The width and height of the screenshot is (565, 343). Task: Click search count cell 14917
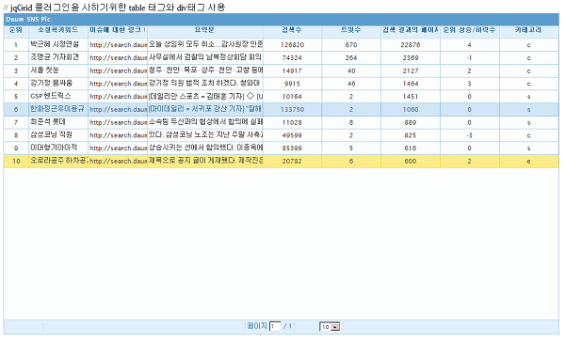coord(292,70)
